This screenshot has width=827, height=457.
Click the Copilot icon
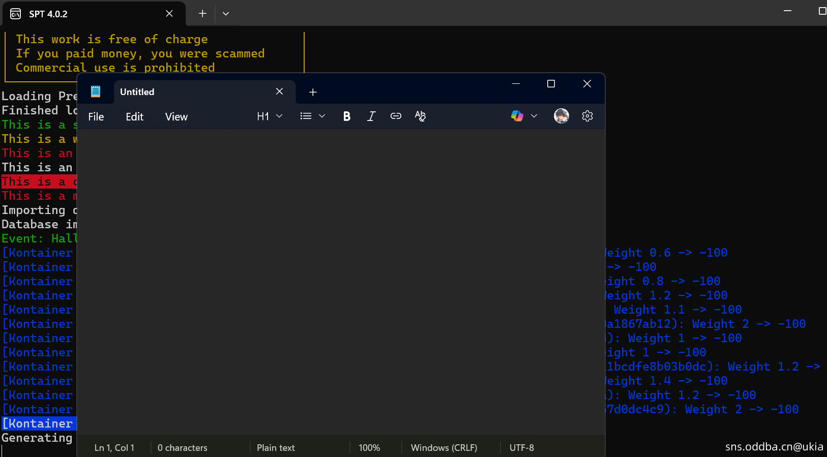(517, 116)
